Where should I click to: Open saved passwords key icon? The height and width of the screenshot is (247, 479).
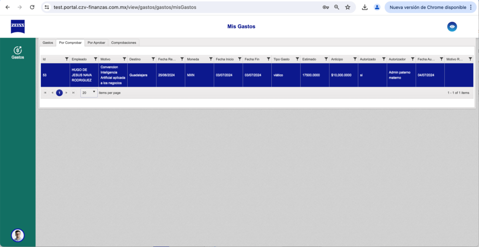(326, 7)
